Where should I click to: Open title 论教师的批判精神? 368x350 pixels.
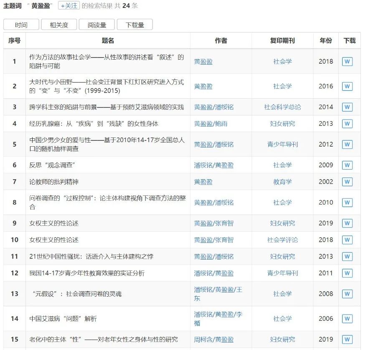coord(54,182)
